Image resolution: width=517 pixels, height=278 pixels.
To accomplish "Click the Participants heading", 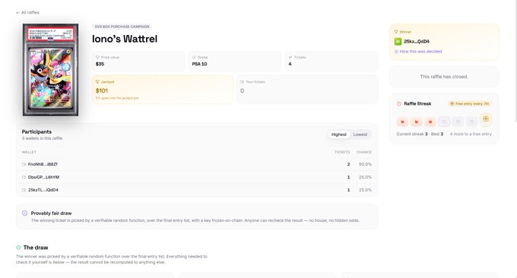I will (x=36, y=131).
